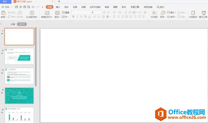Click the Copy (复制) button
208x123 pixels.
11,17
